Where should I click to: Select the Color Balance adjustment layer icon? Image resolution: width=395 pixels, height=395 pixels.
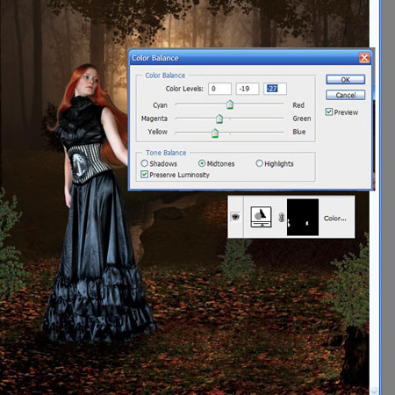tap(261, 217)
